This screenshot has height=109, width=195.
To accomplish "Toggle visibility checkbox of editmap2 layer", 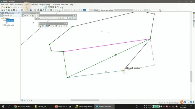I will [5, 20].
